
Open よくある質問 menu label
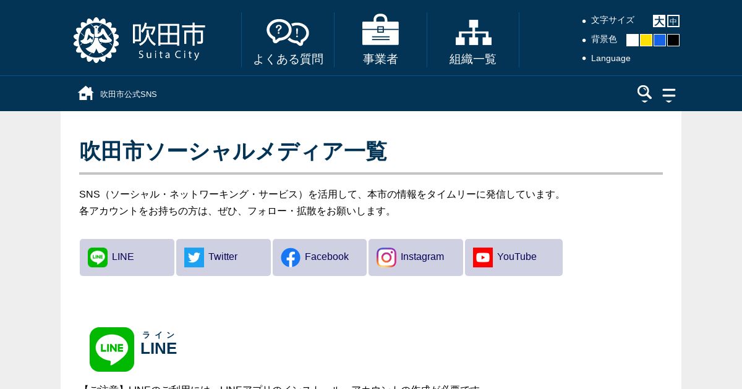pyautogui.click(x=288, y=59)
